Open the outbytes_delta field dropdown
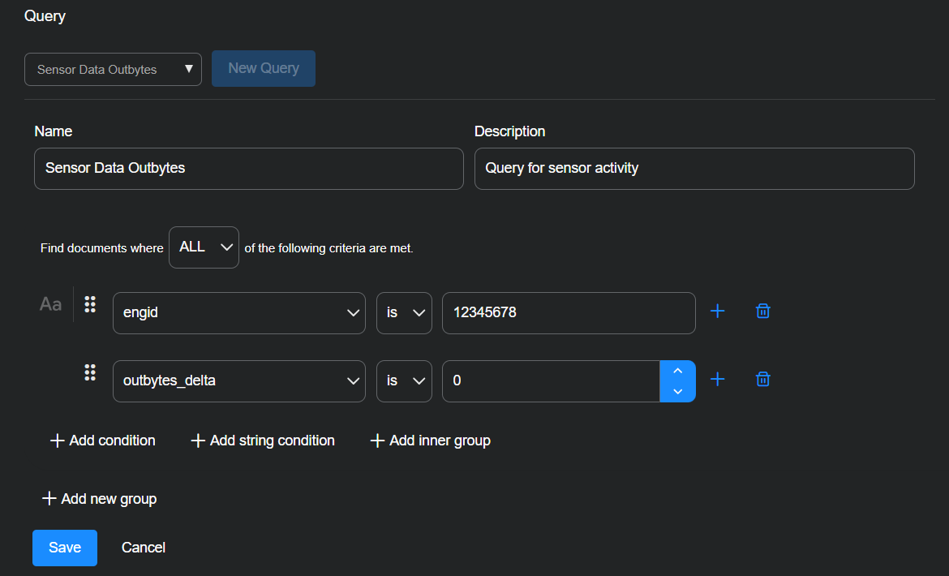 coord(238,381)
